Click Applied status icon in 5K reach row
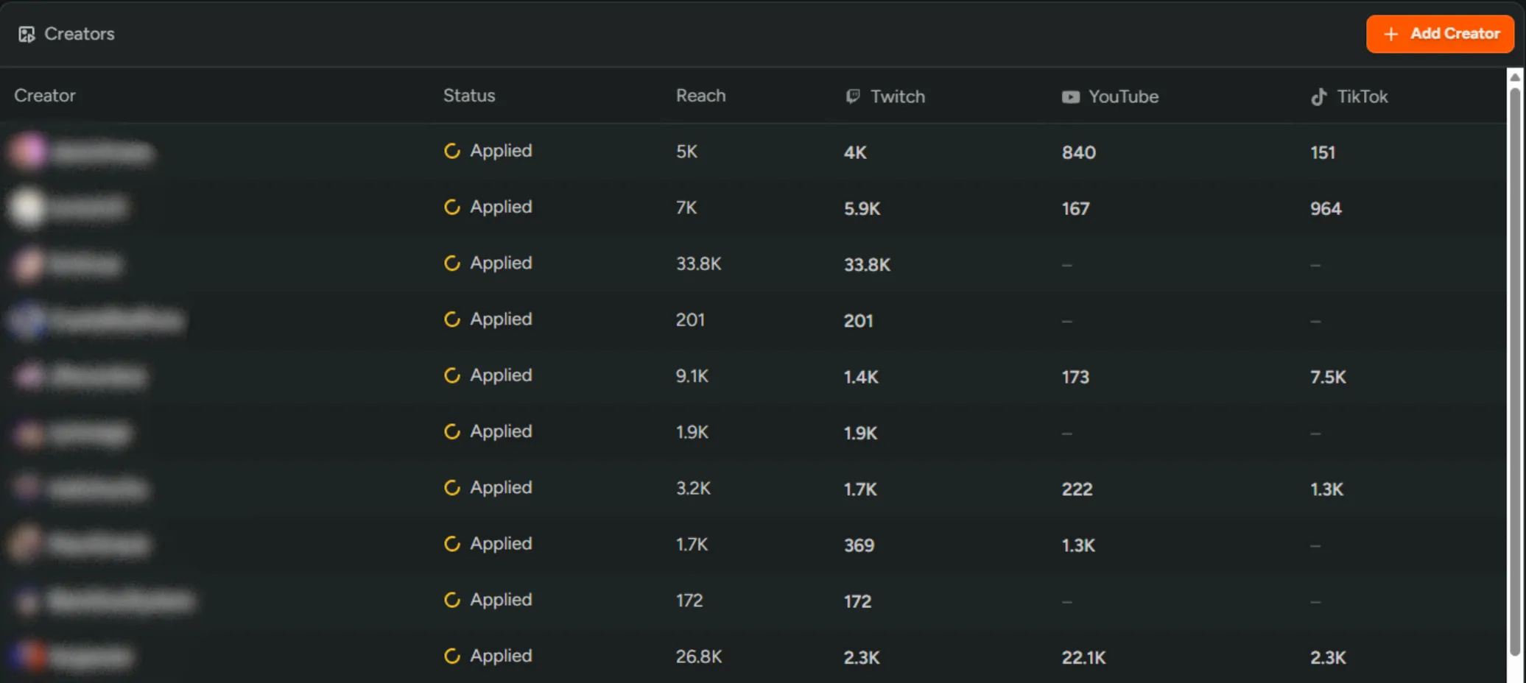 [452, 151]
